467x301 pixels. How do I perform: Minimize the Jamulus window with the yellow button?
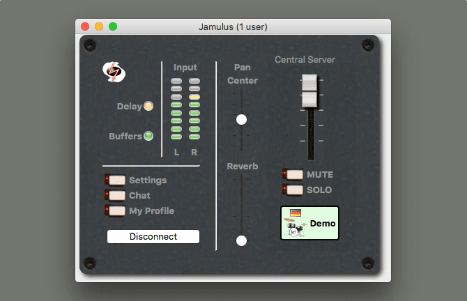point(99,26)
